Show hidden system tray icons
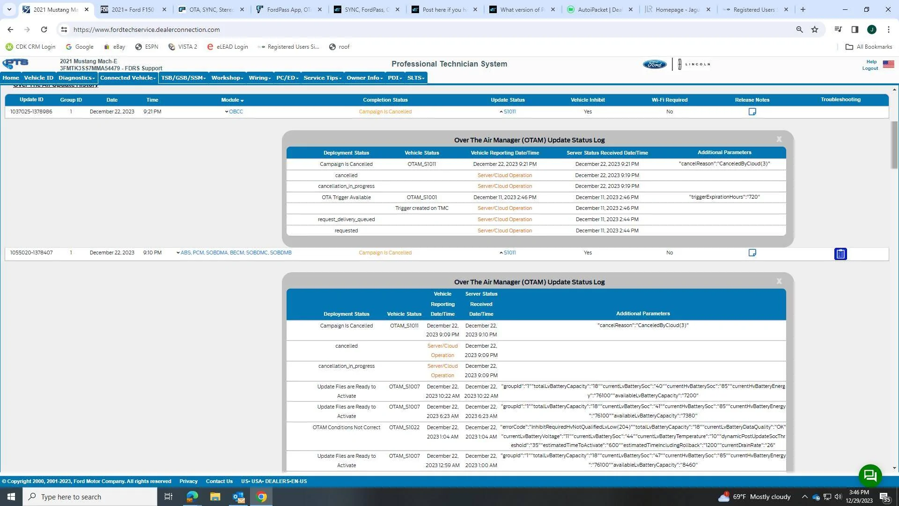Screen dimensions: 899x506 click(804, 497)
